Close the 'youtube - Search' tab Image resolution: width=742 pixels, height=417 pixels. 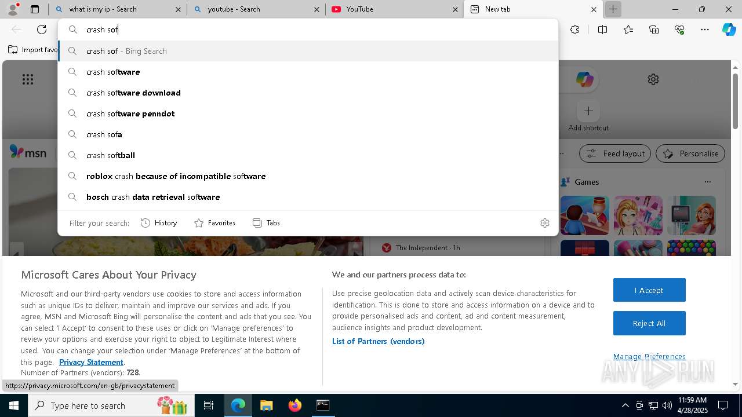coord(317,9)
